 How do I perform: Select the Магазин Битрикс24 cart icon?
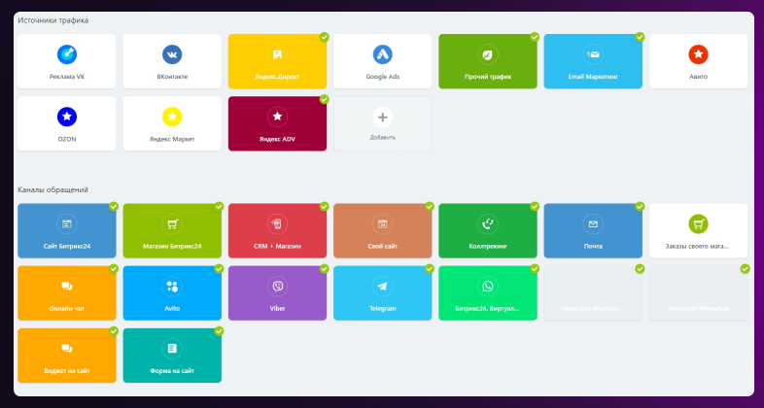click(172, 224)
